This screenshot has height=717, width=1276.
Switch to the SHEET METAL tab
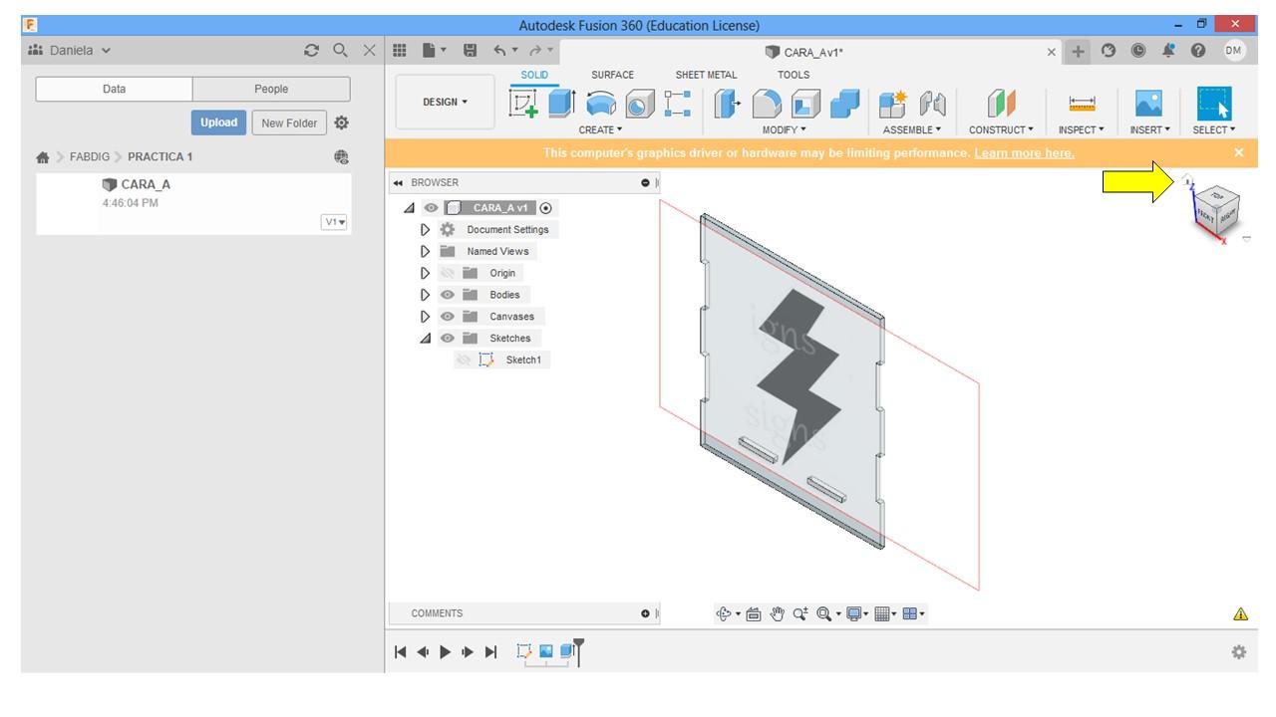pos(706,75)
